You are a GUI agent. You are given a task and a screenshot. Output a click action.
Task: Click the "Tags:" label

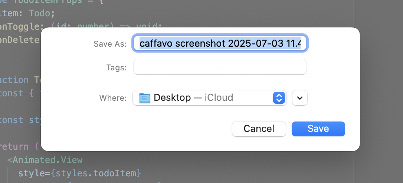(x=116, y=67)
